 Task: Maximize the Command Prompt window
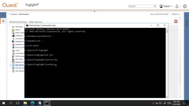pos(158,25)
